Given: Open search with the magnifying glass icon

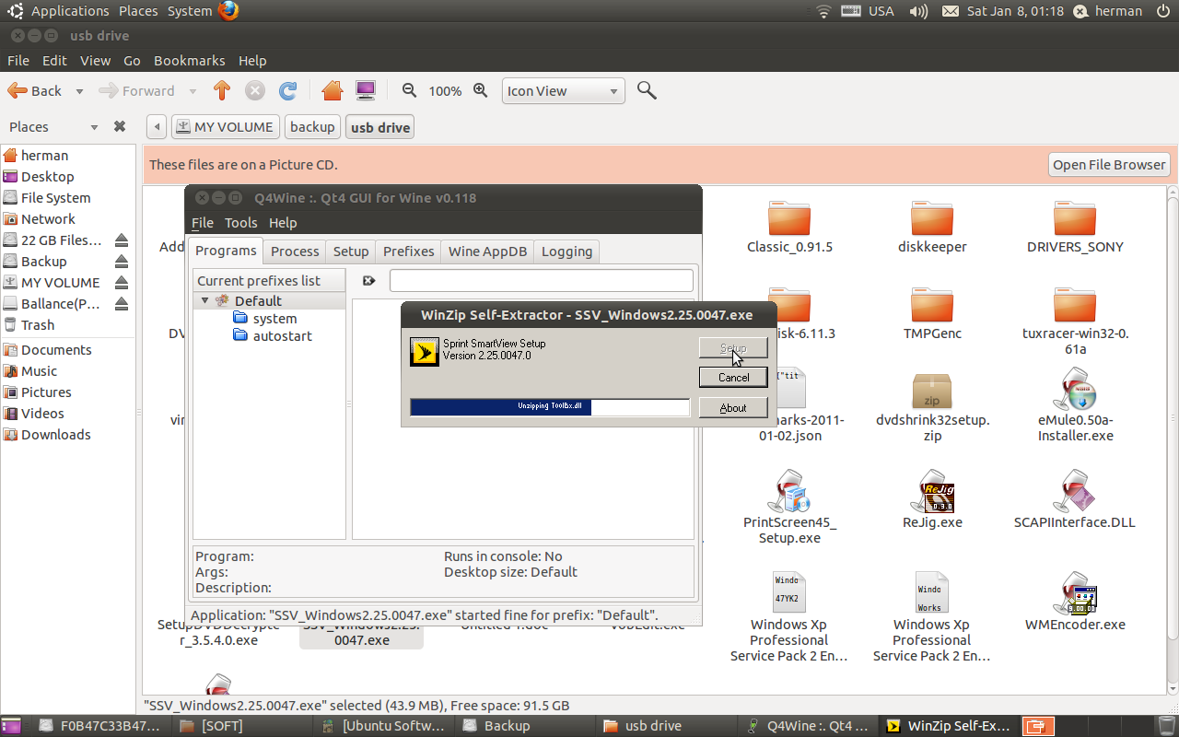Looking at the screenshot, I should (x=647, y=90).
